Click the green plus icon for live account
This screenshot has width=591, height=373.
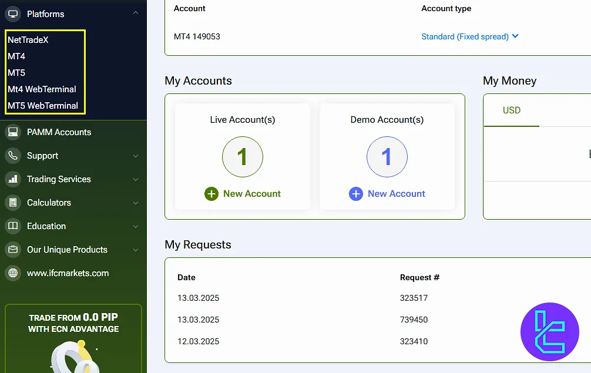(211, 194)
